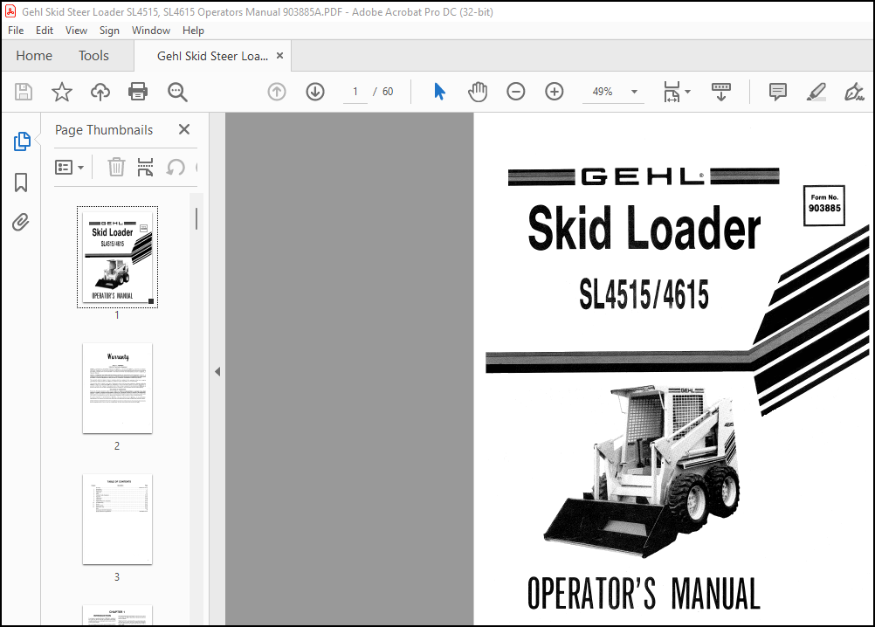The width and height of the screenshot is (875, 627).
Task: Select page 2 Warranty thumbnail
Action: (117, 389)
